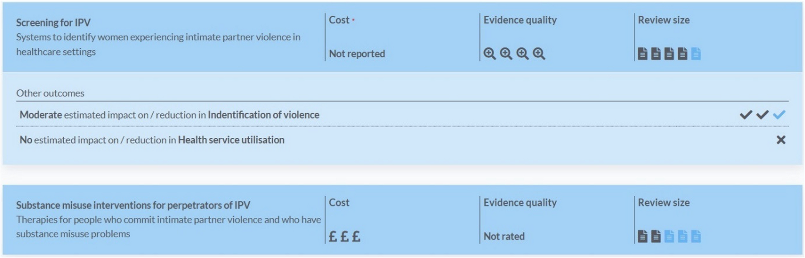Select the Moderate estimated impact outcome row
This screenshot has height=258, width=805.
coord(402,115)
